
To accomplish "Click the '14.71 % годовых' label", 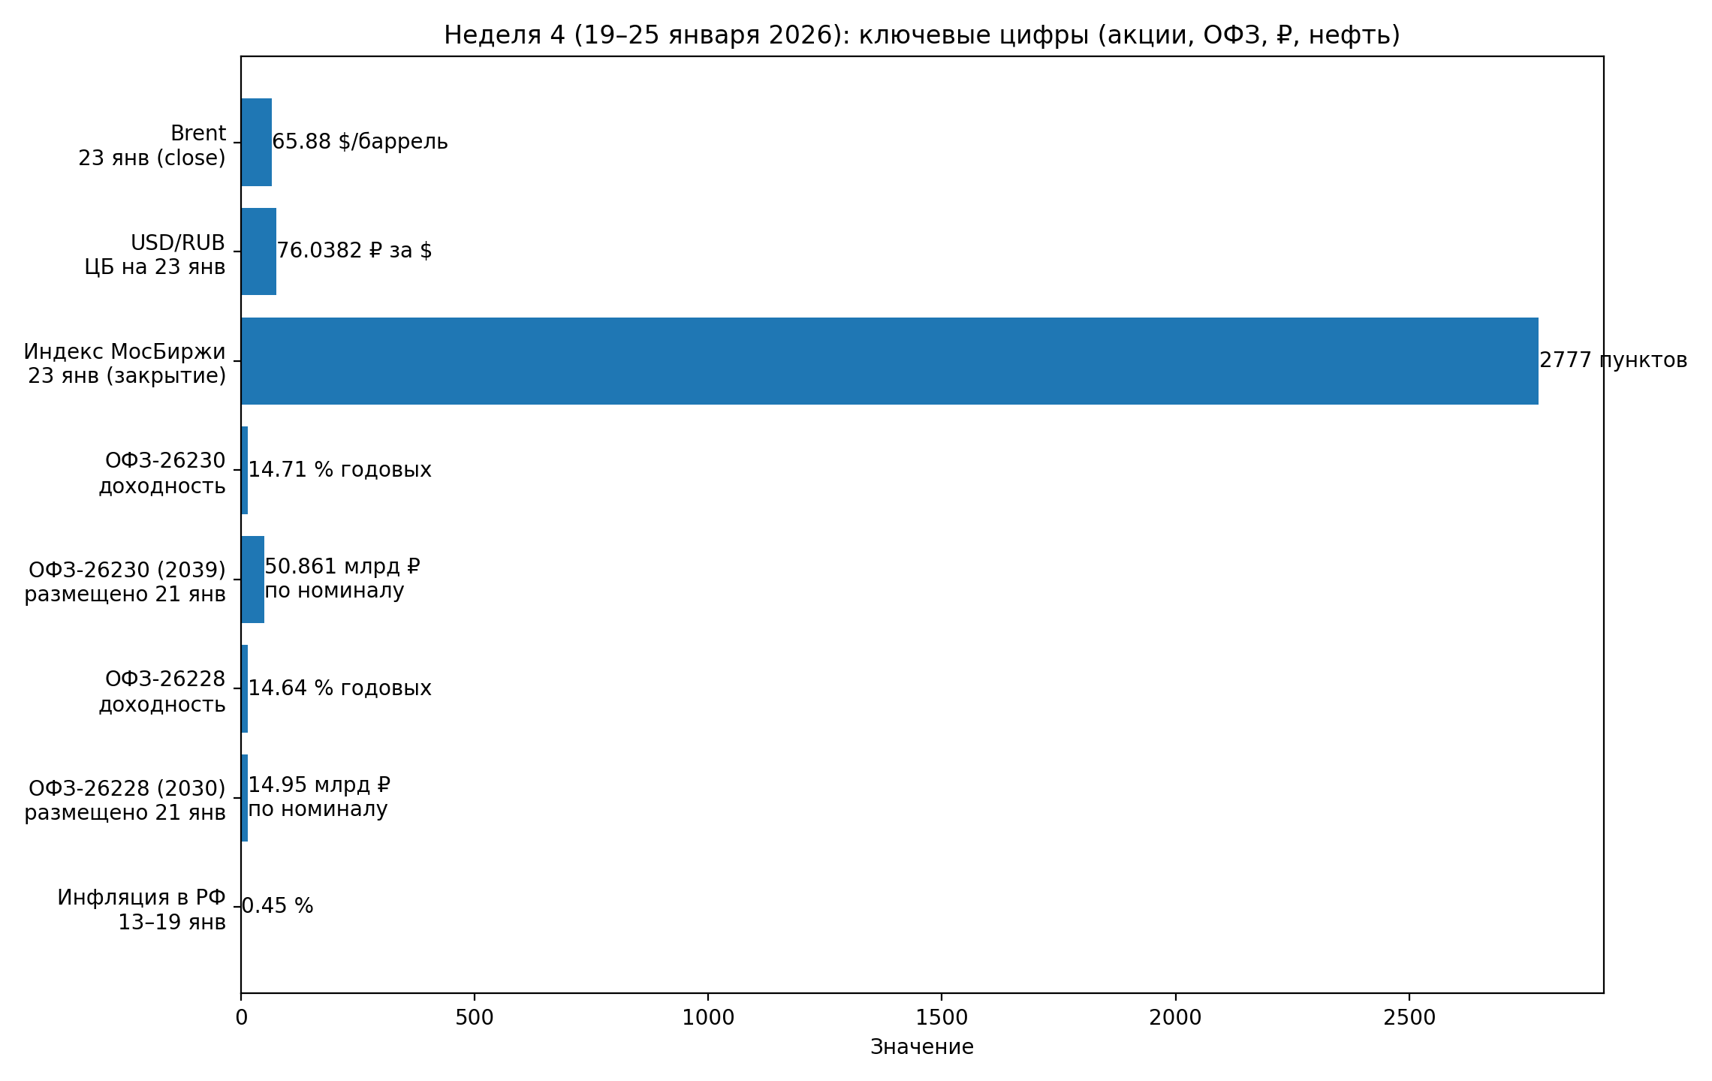I will point(339,470).
